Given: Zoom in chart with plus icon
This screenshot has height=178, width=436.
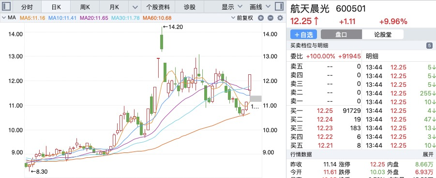Looking at the screenshot, I should [260, 18].
